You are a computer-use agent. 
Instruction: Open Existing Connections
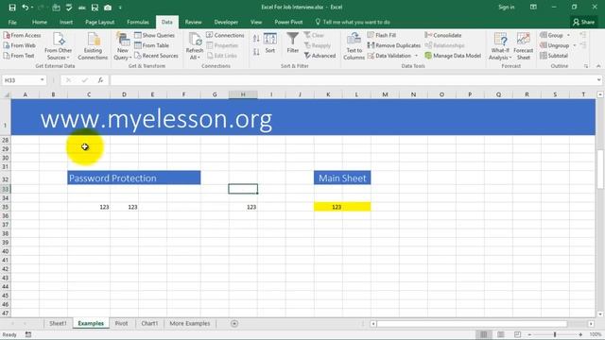(x=93, y=46)
